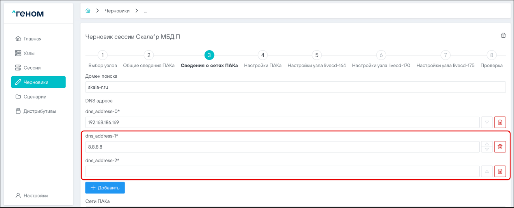Open Дистрибутивы page
The image size is (514, 208).
click(39, 111)
